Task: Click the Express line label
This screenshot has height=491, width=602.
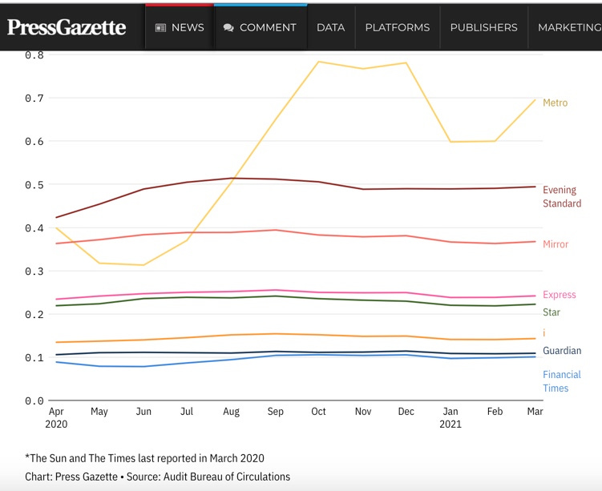Action: click(x=559, y=295)
